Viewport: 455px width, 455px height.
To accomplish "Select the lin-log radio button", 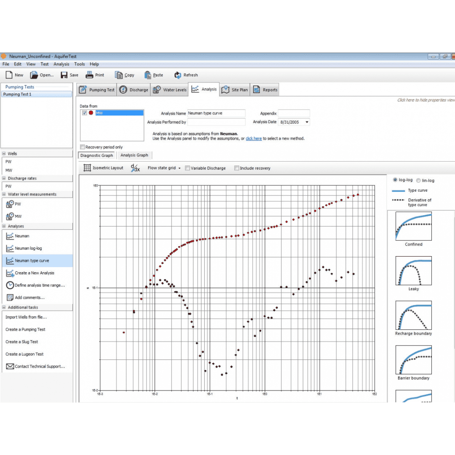I will click(418, 180).
